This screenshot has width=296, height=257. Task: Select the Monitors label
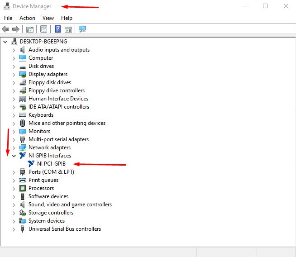click(39, 131)
